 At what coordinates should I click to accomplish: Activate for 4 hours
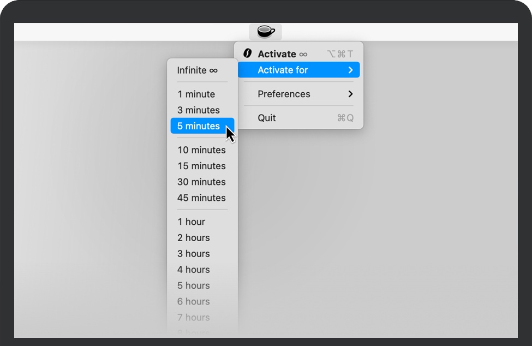(x=193, y=269)
